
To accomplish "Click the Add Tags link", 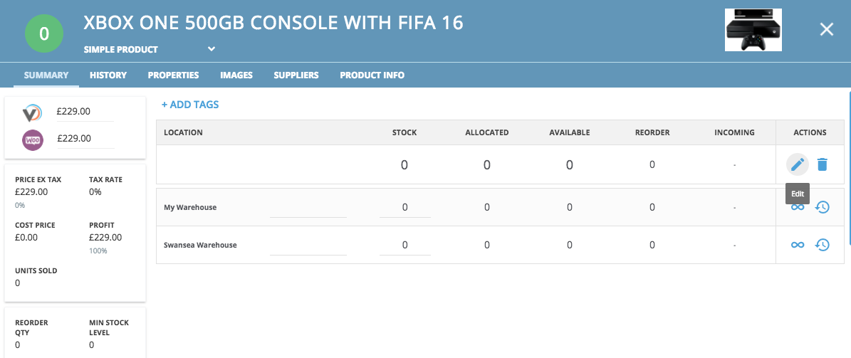I will tap(190, 105).
